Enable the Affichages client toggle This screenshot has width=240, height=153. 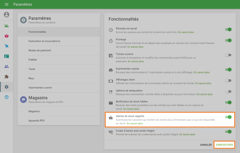coord(228,81)
